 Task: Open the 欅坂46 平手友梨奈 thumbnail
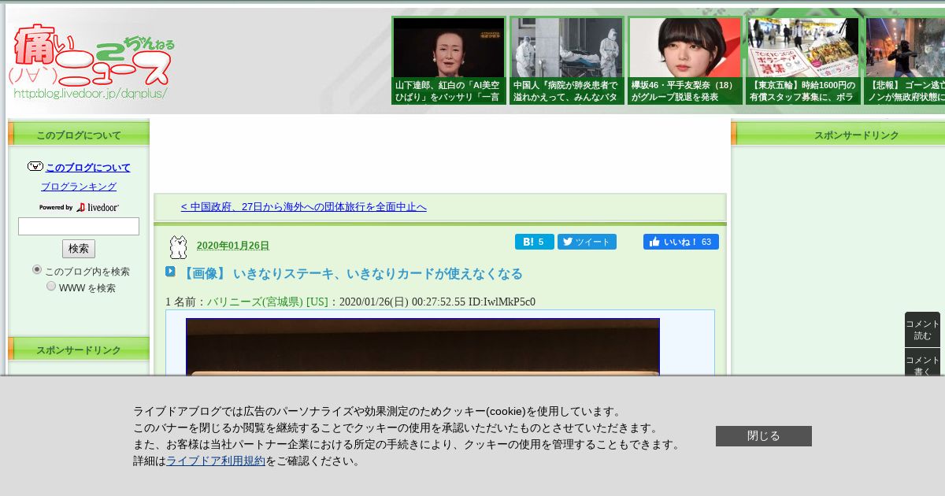coord(685,61)
